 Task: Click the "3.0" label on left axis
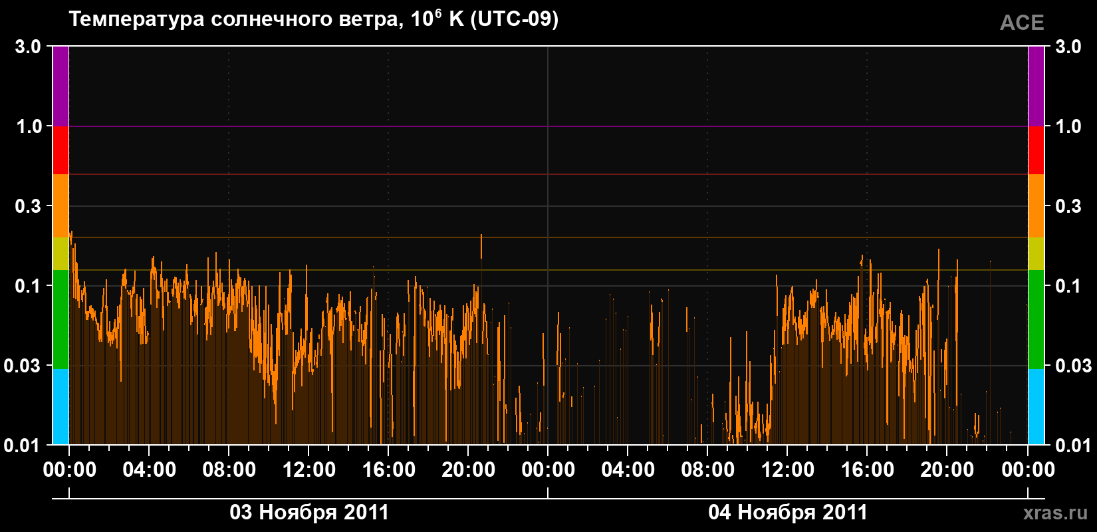coord(28,47)
